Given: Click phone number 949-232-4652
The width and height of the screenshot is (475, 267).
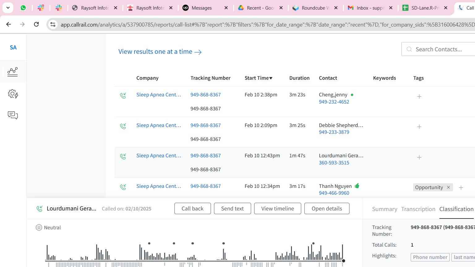Looking at the screenshot, I should pyautogui.click(x=334, y=102).
